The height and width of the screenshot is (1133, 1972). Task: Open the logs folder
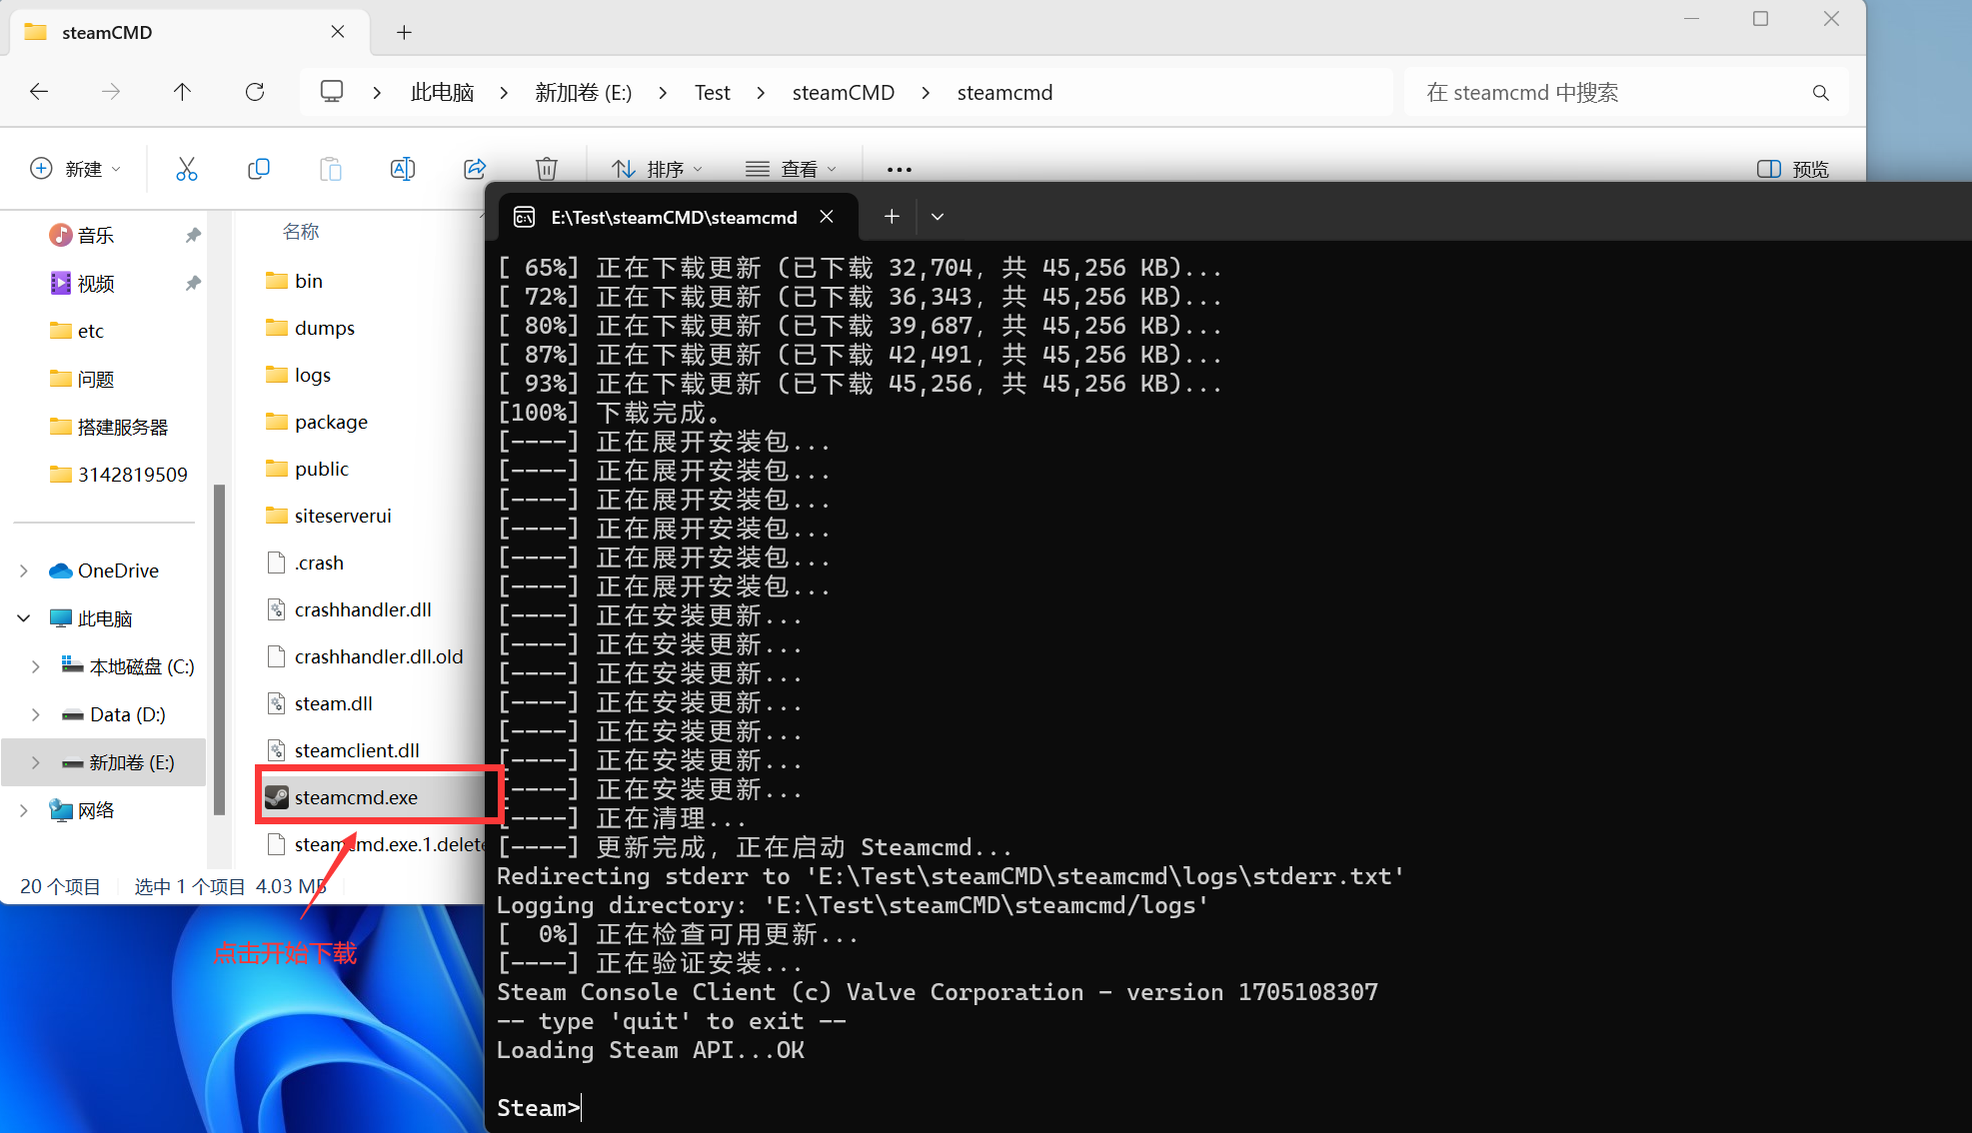312,375
